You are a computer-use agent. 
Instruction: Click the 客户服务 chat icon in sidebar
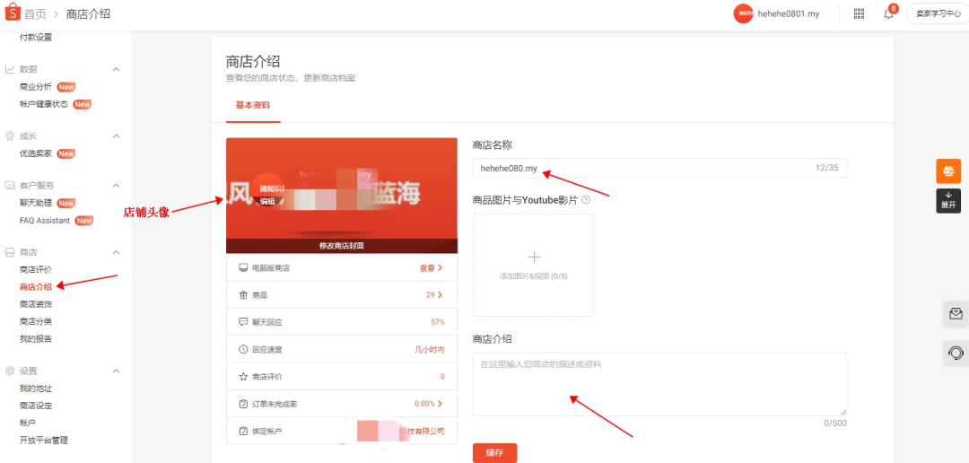coord(10,186)
